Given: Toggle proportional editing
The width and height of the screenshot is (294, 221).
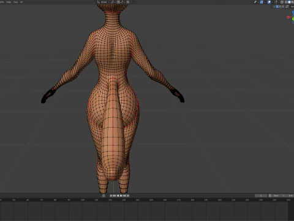Looking at the screenshot, I should 128,2.
